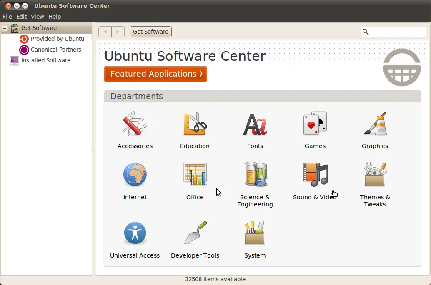
Task: Close the Ubuntu Software Center window
Action: click(x=8, y=6)
